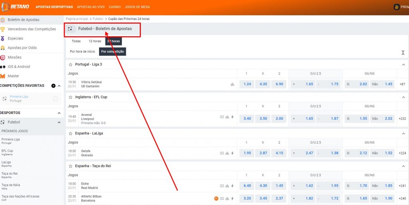This screenshot has width=409, height=205.
Task: Open +87 more markets for Vitória Setúbal
Action: click(402, 84)
